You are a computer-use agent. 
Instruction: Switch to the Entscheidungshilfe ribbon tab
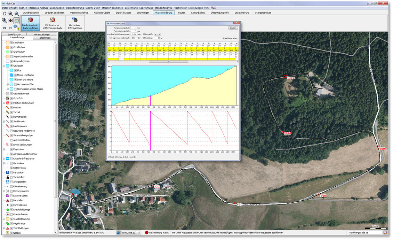coord(220,13)
